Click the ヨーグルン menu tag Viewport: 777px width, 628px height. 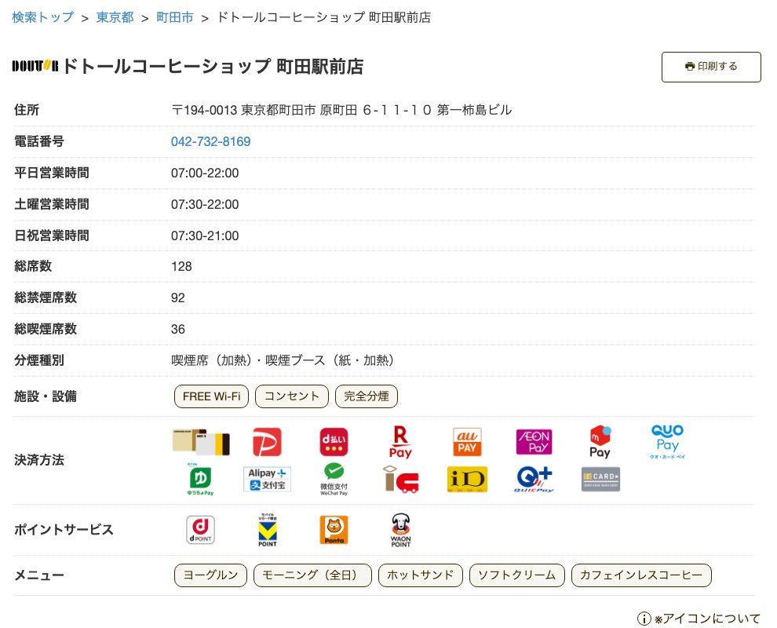pos(210,575)
